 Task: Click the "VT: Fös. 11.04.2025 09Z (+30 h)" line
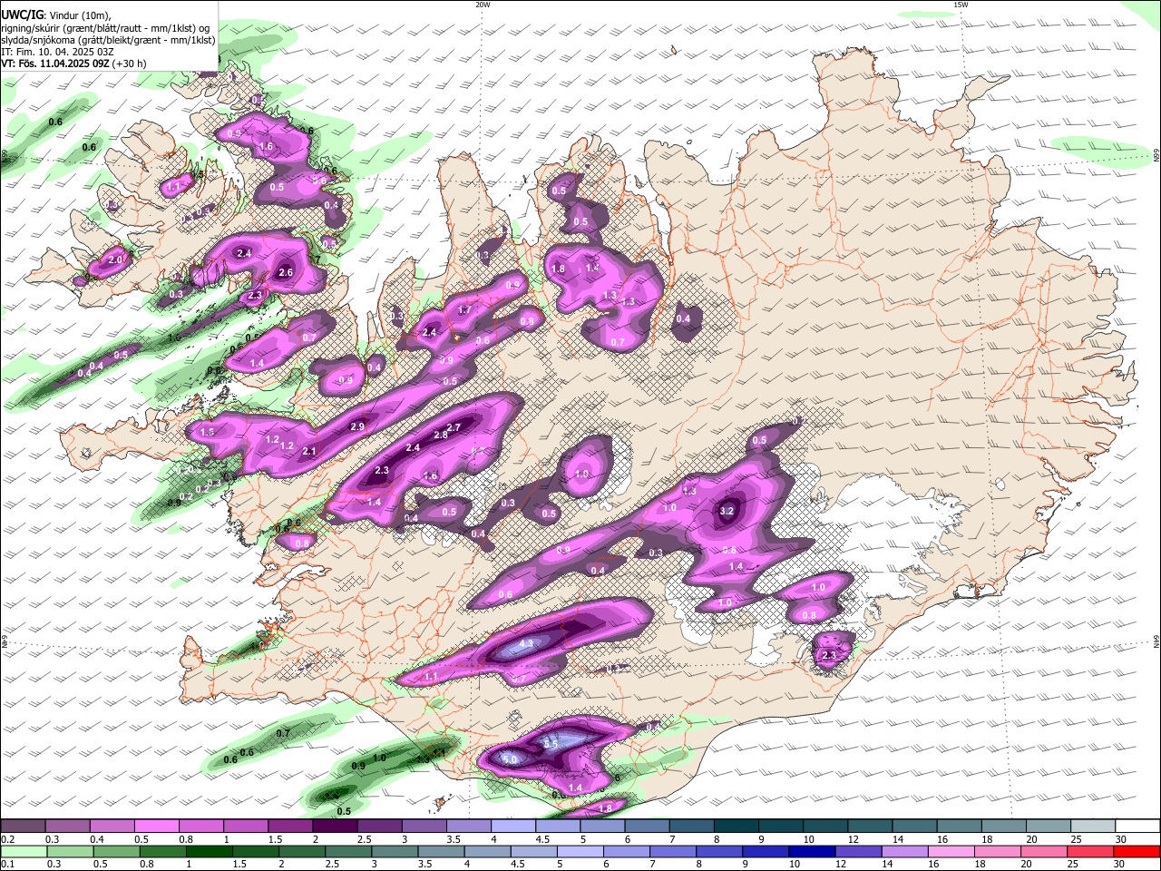point(73,64)
